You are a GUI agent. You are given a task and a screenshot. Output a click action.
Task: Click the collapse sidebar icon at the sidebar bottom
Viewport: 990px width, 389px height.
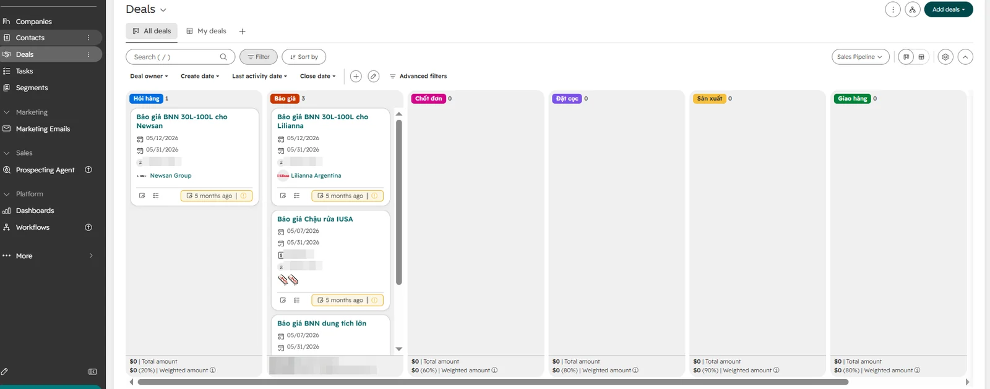coord(93,372)
